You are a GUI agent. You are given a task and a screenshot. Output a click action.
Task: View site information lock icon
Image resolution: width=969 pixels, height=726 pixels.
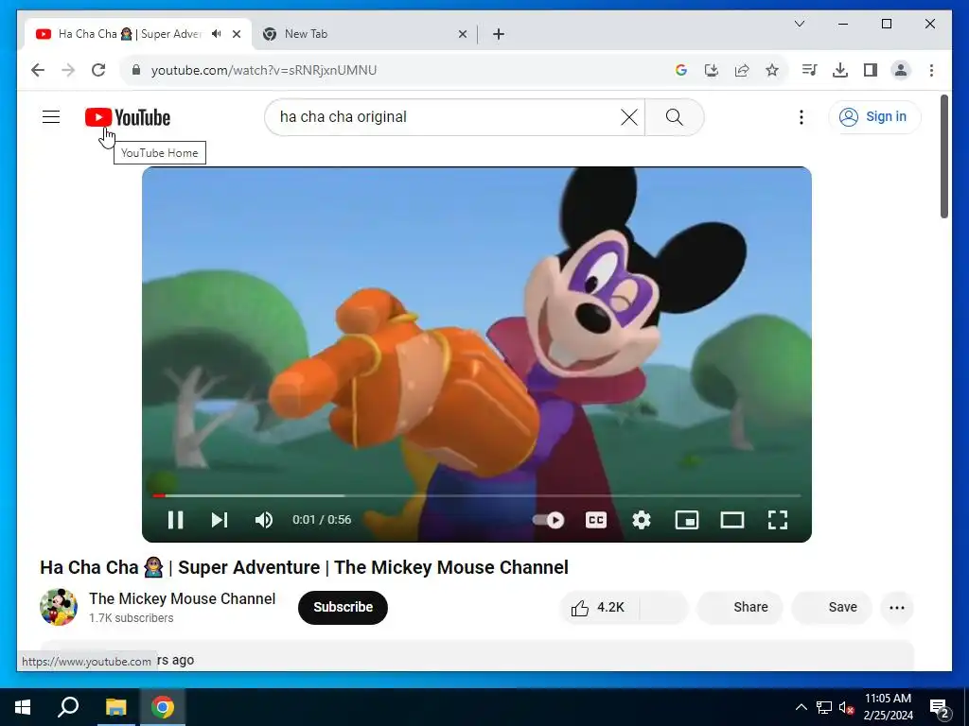point(136,70)
